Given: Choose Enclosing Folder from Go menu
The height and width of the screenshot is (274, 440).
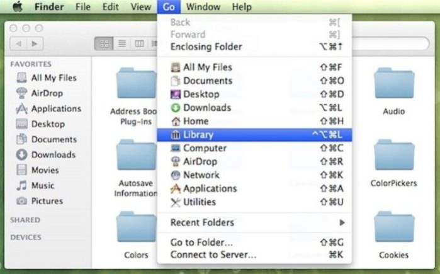Looking at the screenshot, I should (x=254, y=47).
